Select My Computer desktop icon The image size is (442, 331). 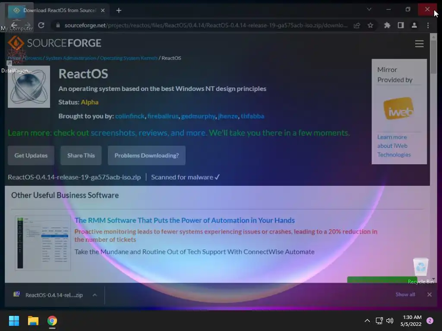(17, 17)
